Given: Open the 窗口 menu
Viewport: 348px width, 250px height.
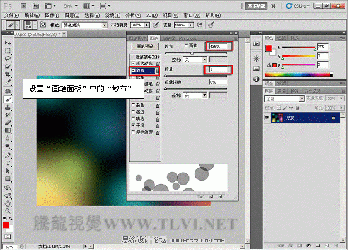Looking at the screenshot, I should [192, 15].
